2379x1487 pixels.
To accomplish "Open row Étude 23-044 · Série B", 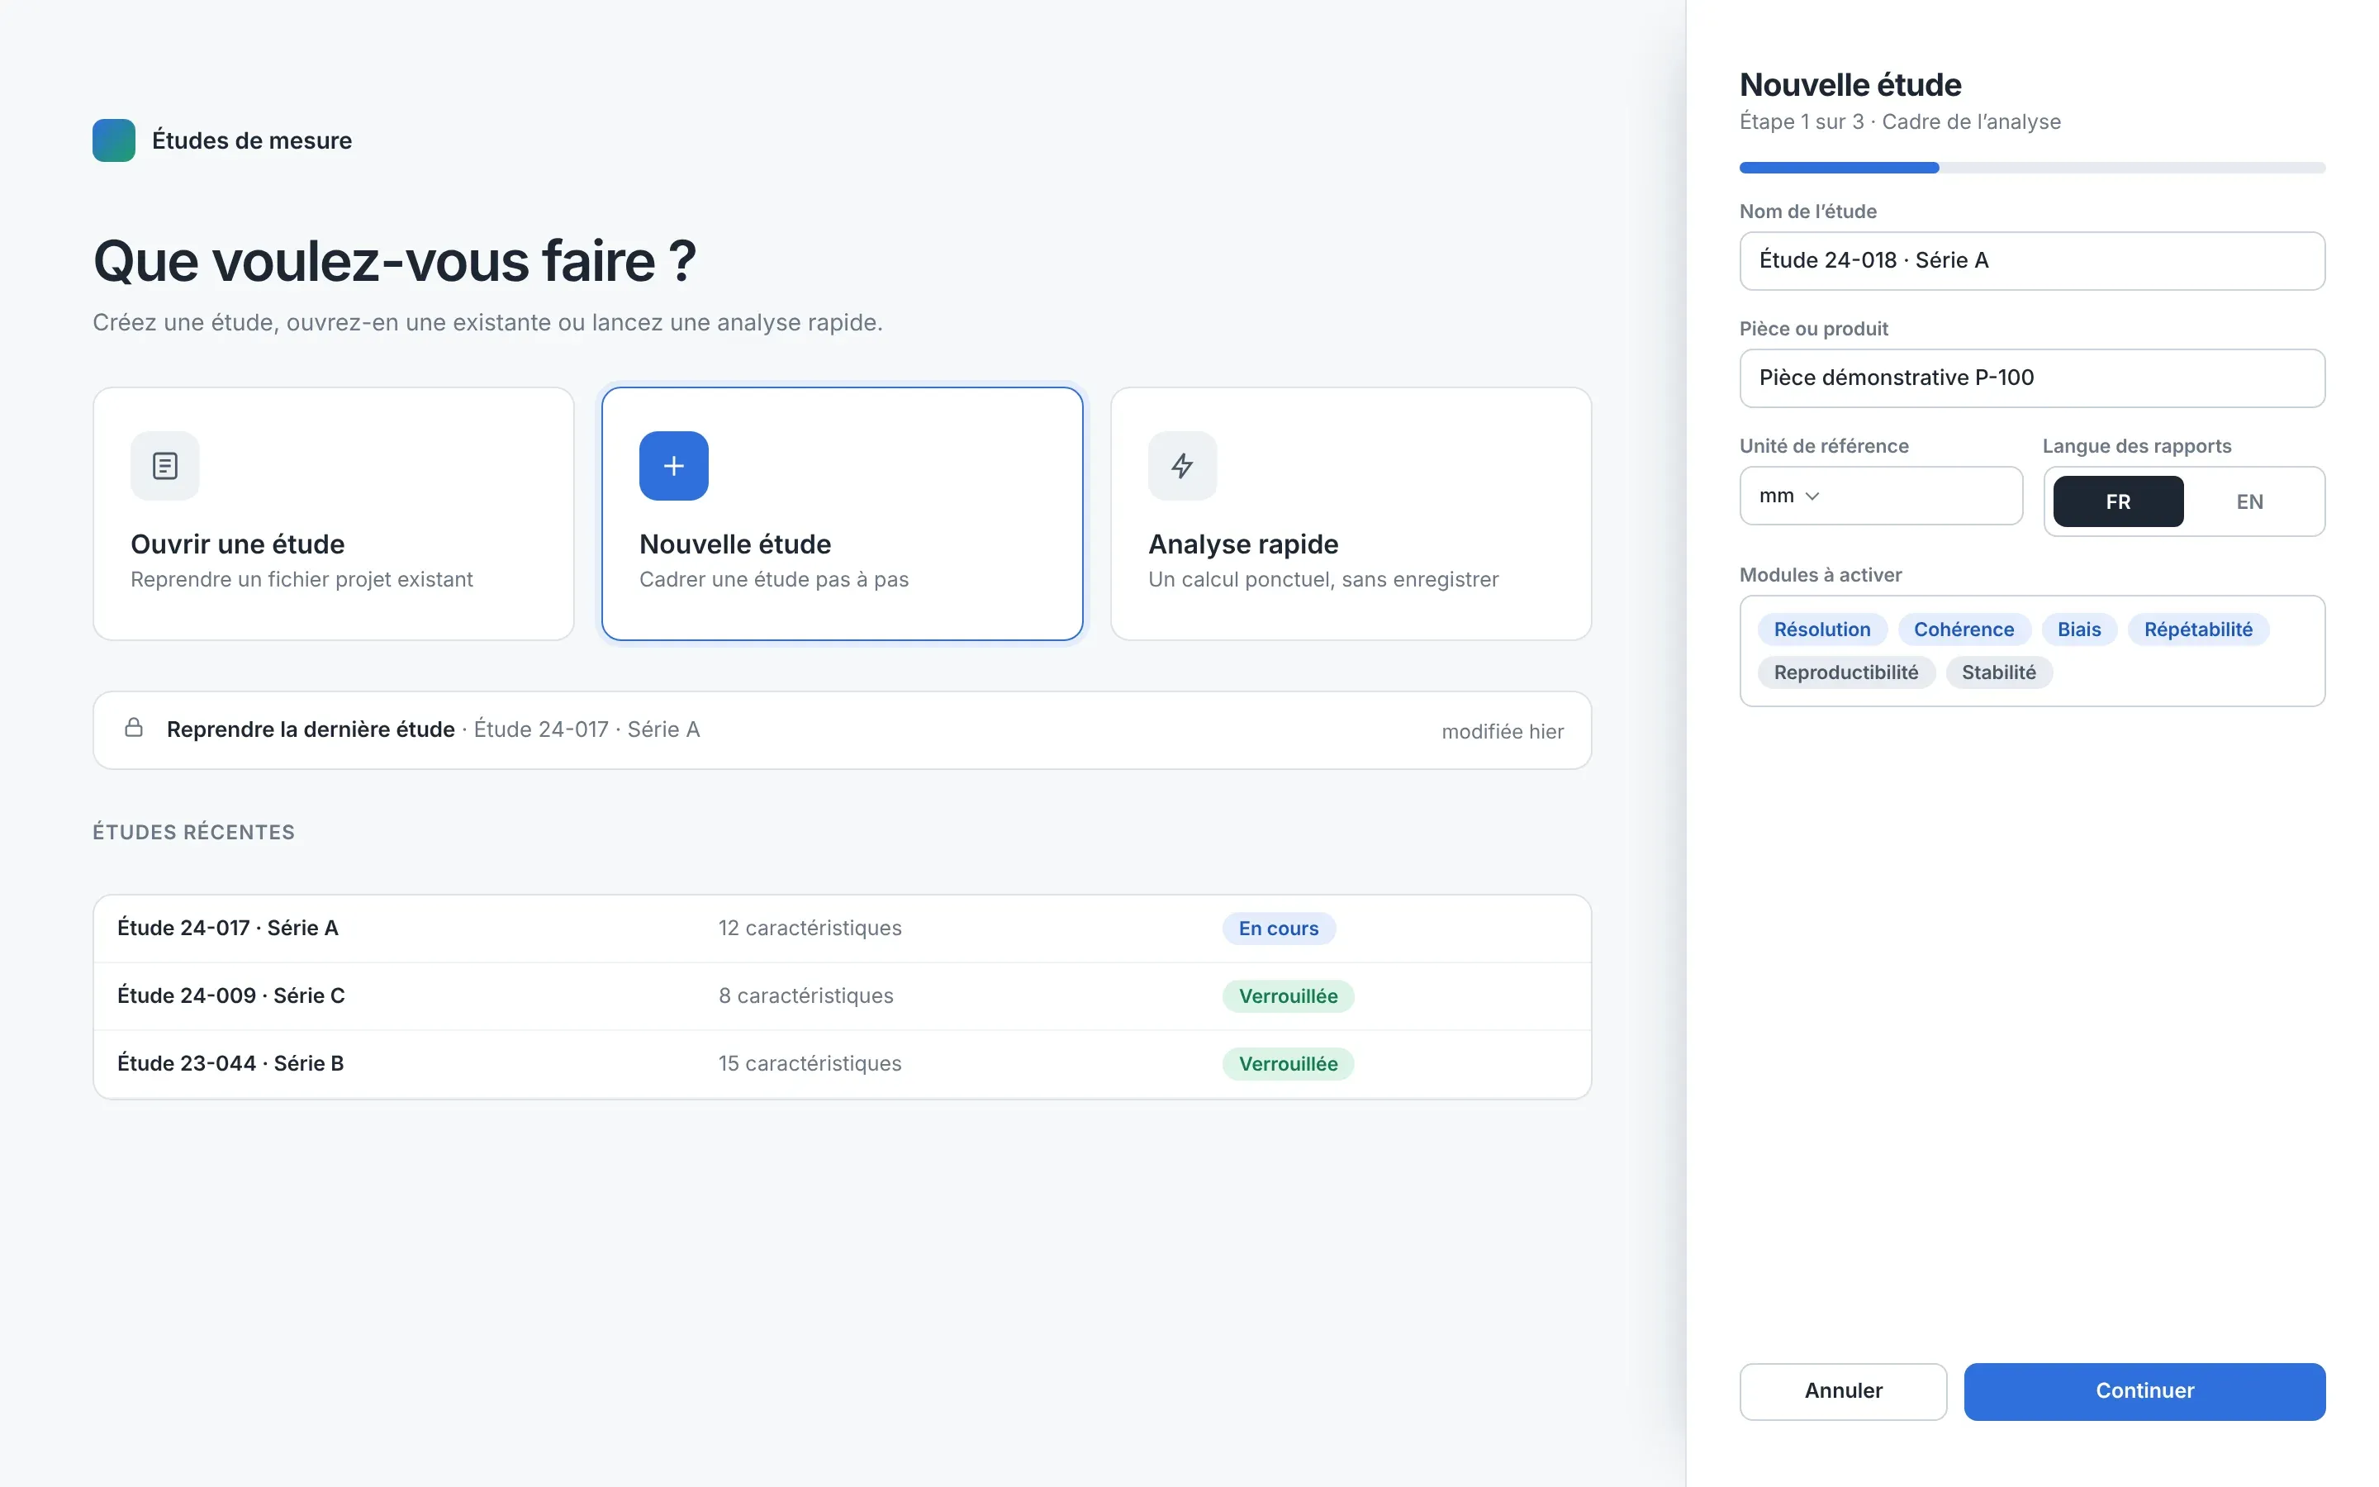I will pyautogui.click(x=843, y=1064).
